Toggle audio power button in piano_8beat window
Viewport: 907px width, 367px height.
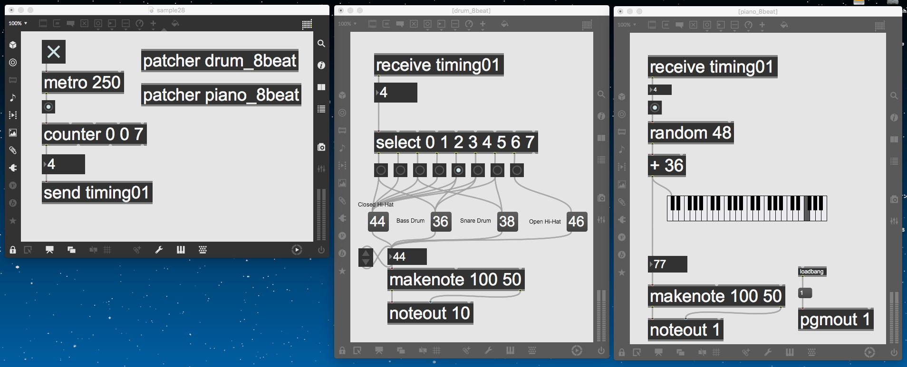894,352
